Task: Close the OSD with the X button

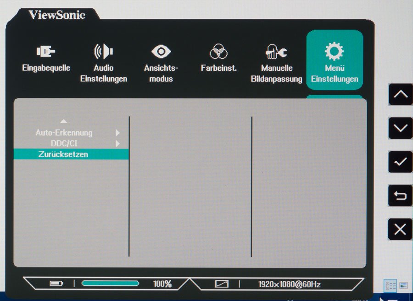Action: click(x=400, y=229)
